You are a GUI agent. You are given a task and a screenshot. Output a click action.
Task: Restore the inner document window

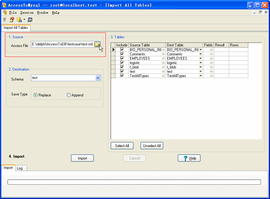click(260, 12)
